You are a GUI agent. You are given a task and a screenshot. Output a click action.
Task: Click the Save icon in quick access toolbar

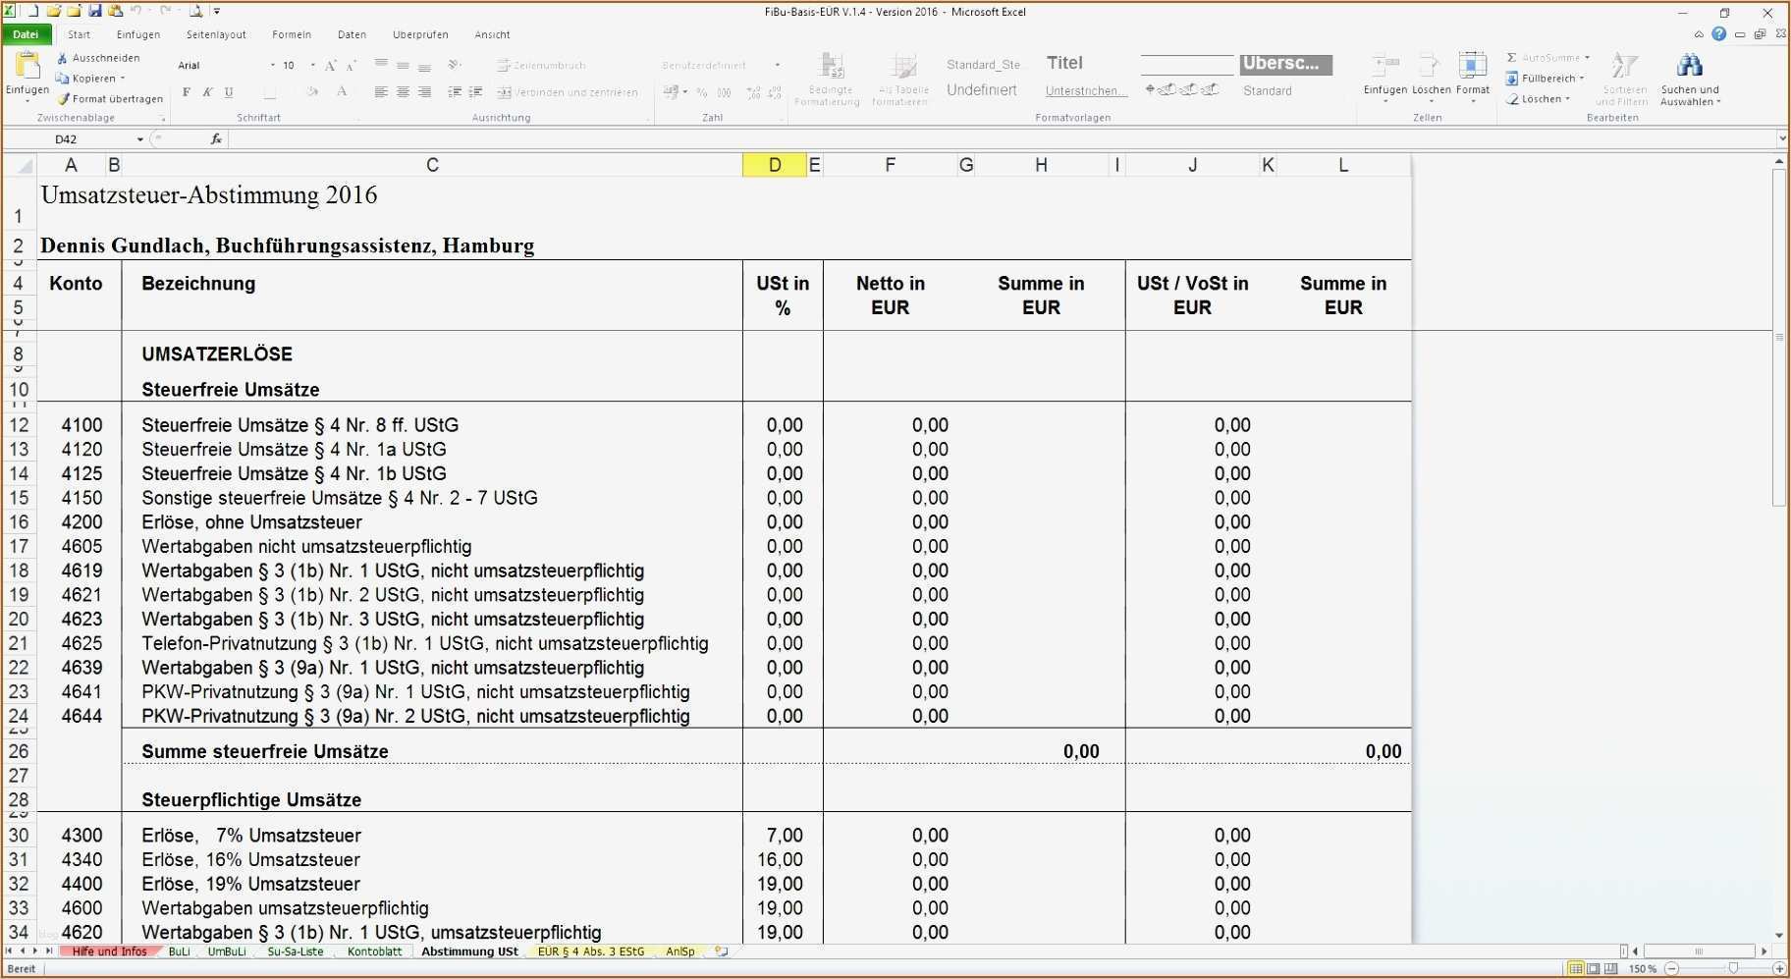(x=95, y=11)
